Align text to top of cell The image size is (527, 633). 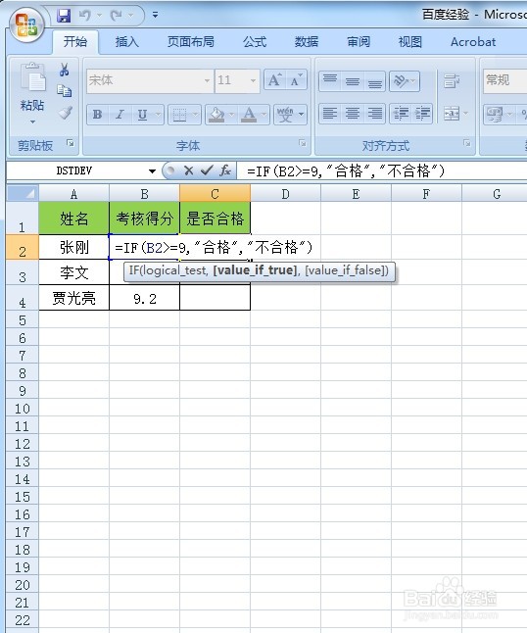click(x=330, y=80)
